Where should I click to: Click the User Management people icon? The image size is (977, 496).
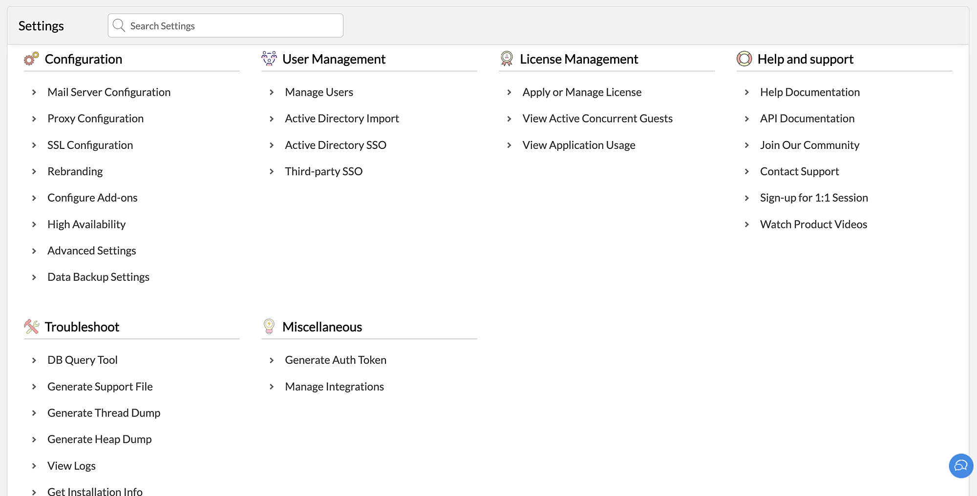tap(269, 59)
